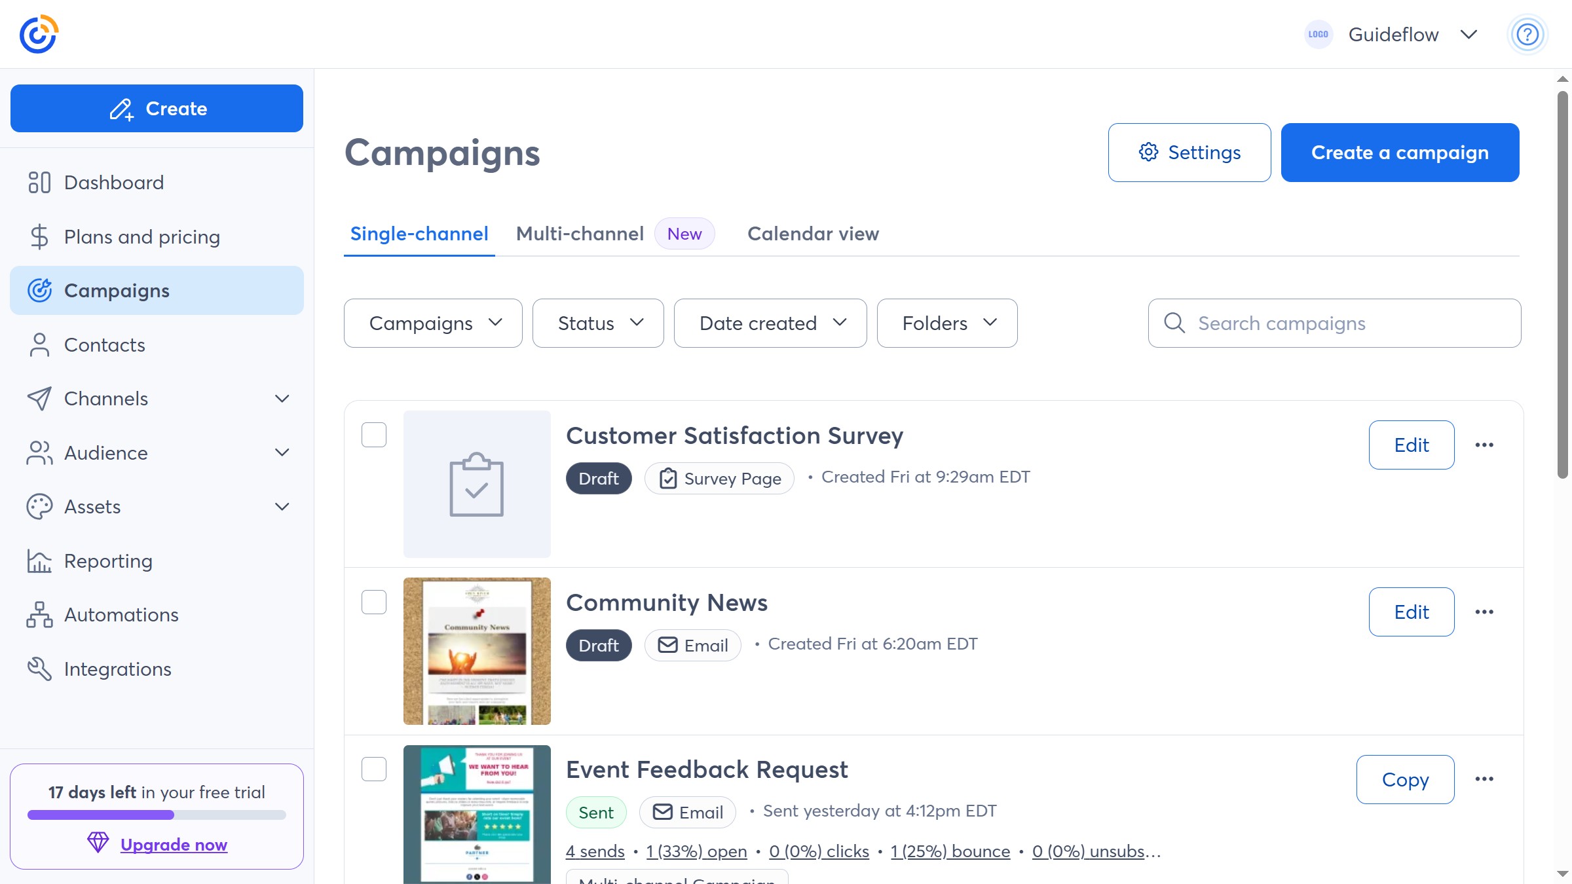Follow the Upgrade now link
This screenshot has width=1572, height=884.
click(173, 844)
